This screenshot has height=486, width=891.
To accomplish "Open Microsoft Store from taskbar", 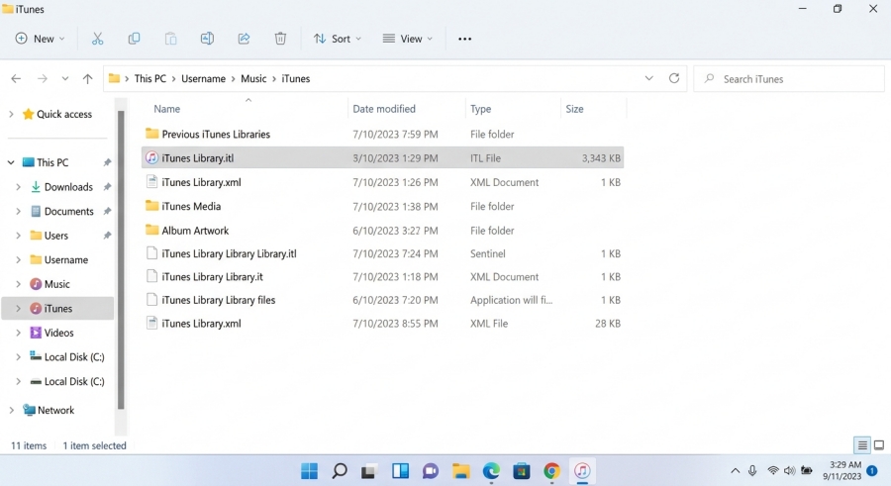I will 521,470.
